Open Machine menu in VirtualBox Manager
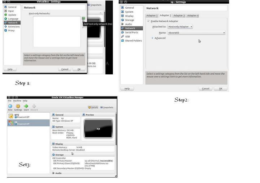The height and width of the screenshot is (183, 260). [17, 101]
